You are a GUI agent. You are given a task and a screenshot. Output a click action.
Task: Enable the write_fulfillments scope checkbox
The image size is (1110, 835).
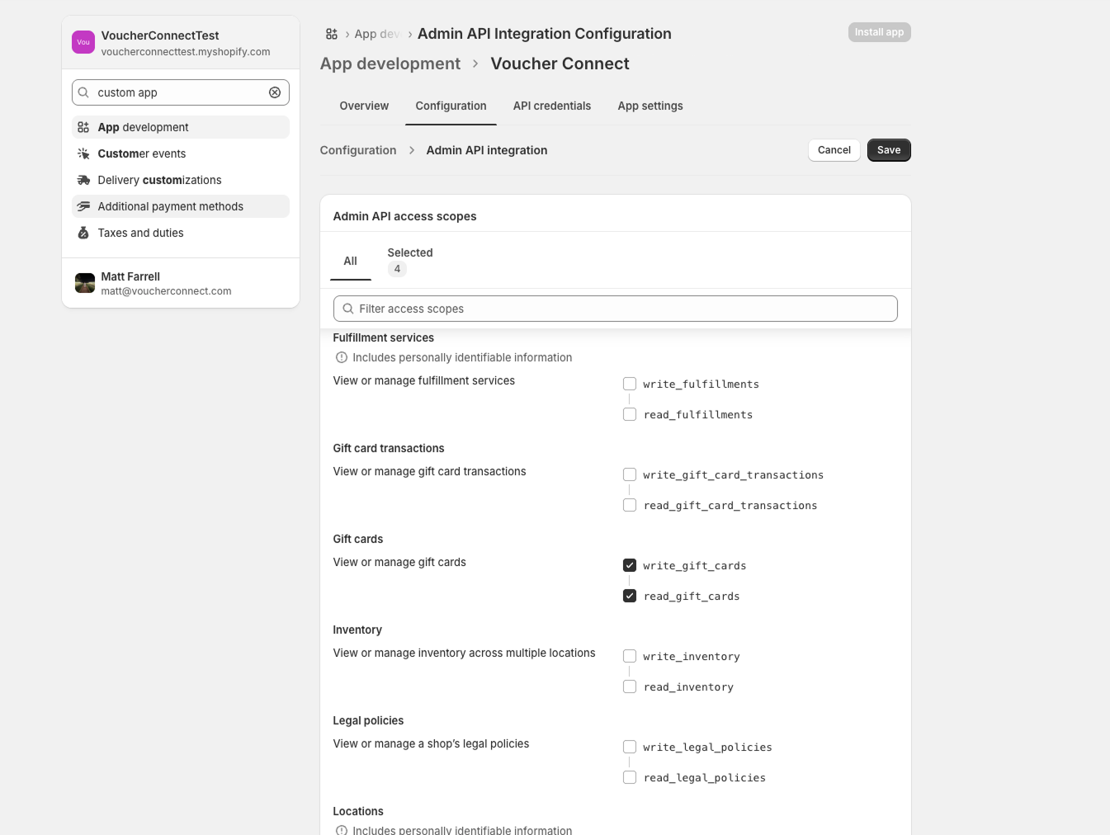tap(630, 384)
